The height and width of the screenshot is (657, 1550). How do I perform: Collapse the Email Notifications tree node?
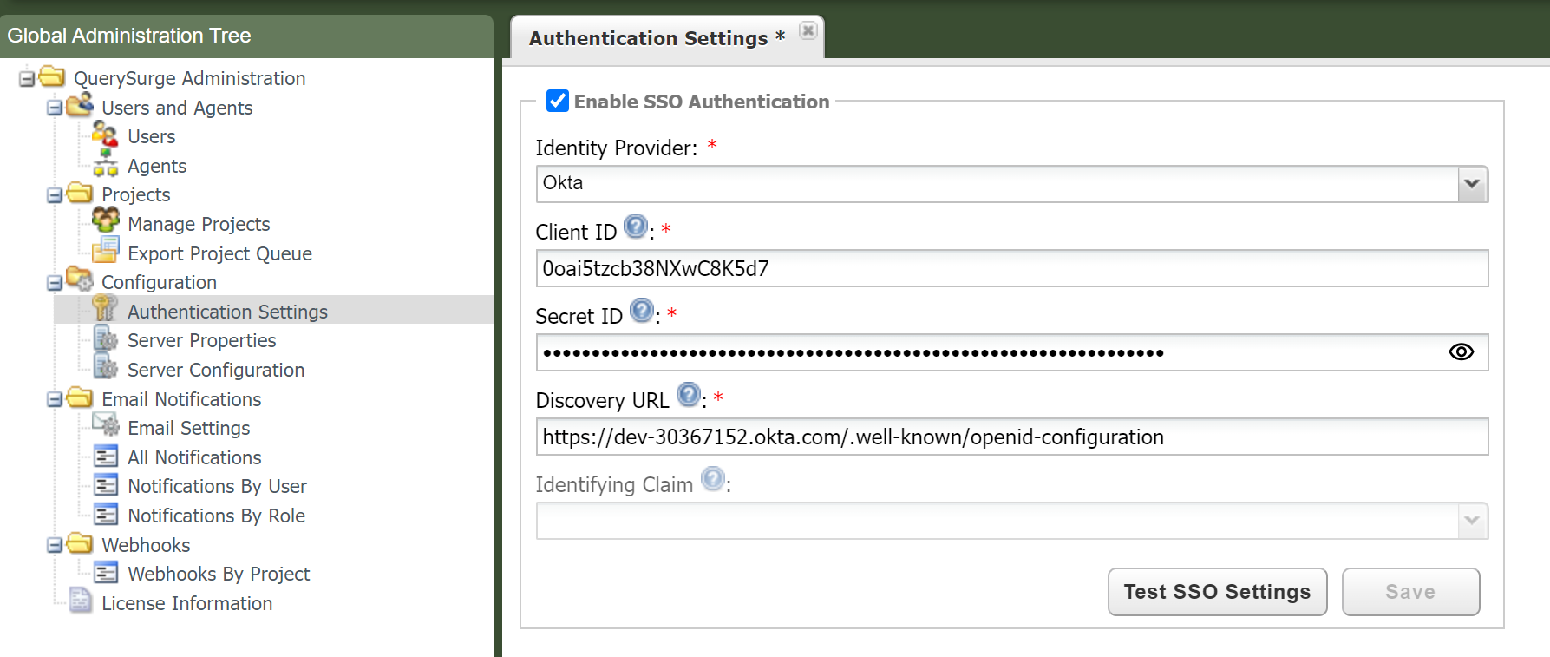click(55, 399)
